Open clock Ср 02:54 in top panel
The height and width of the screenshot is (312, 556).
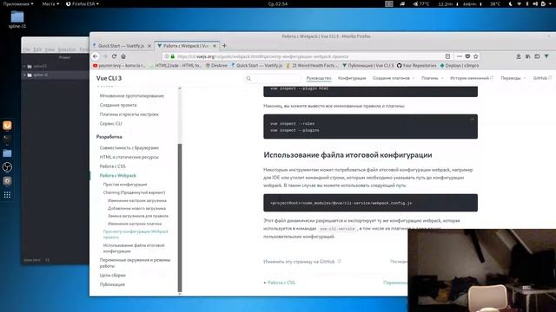click(278, 3)
